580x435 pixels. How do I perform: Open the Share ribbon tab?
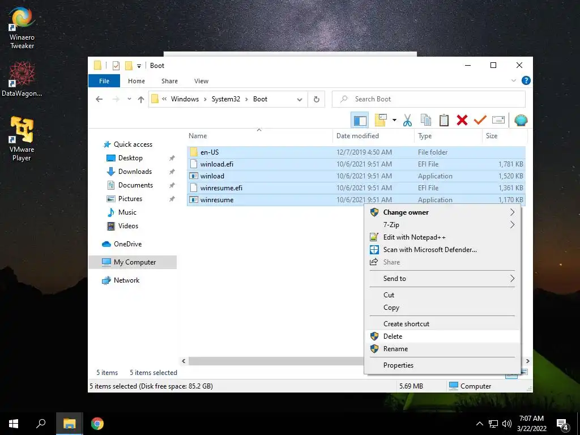169,80
